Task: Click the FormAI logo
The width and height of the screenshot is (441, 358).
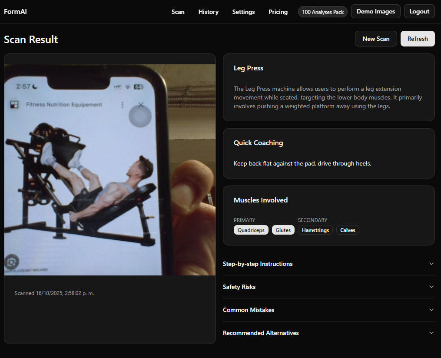Action: pos(15,12)
